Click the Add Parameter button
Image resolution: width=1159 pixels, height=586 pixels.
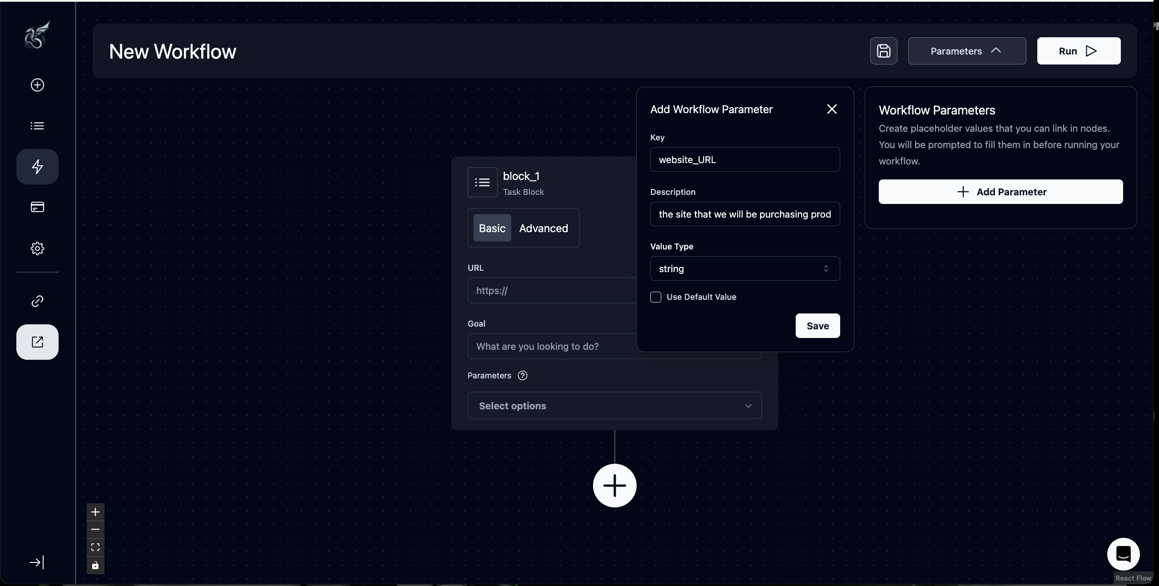point(1001,192)
